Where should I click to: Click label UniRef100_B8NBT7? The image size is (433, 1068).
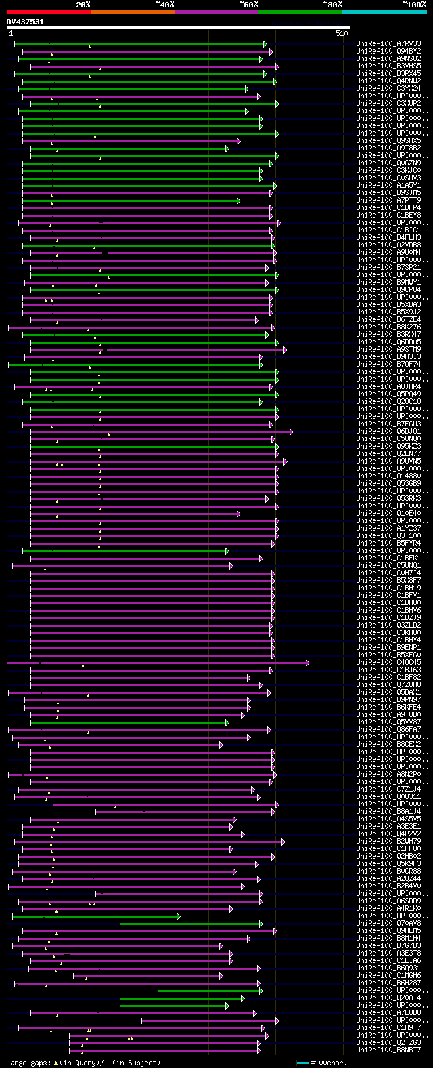tap(388, 1050)
